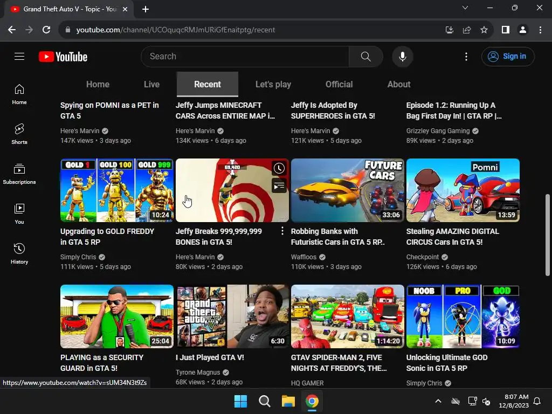Go back in the browser
Screen dimensions: 552x414
tap(12, 30)
